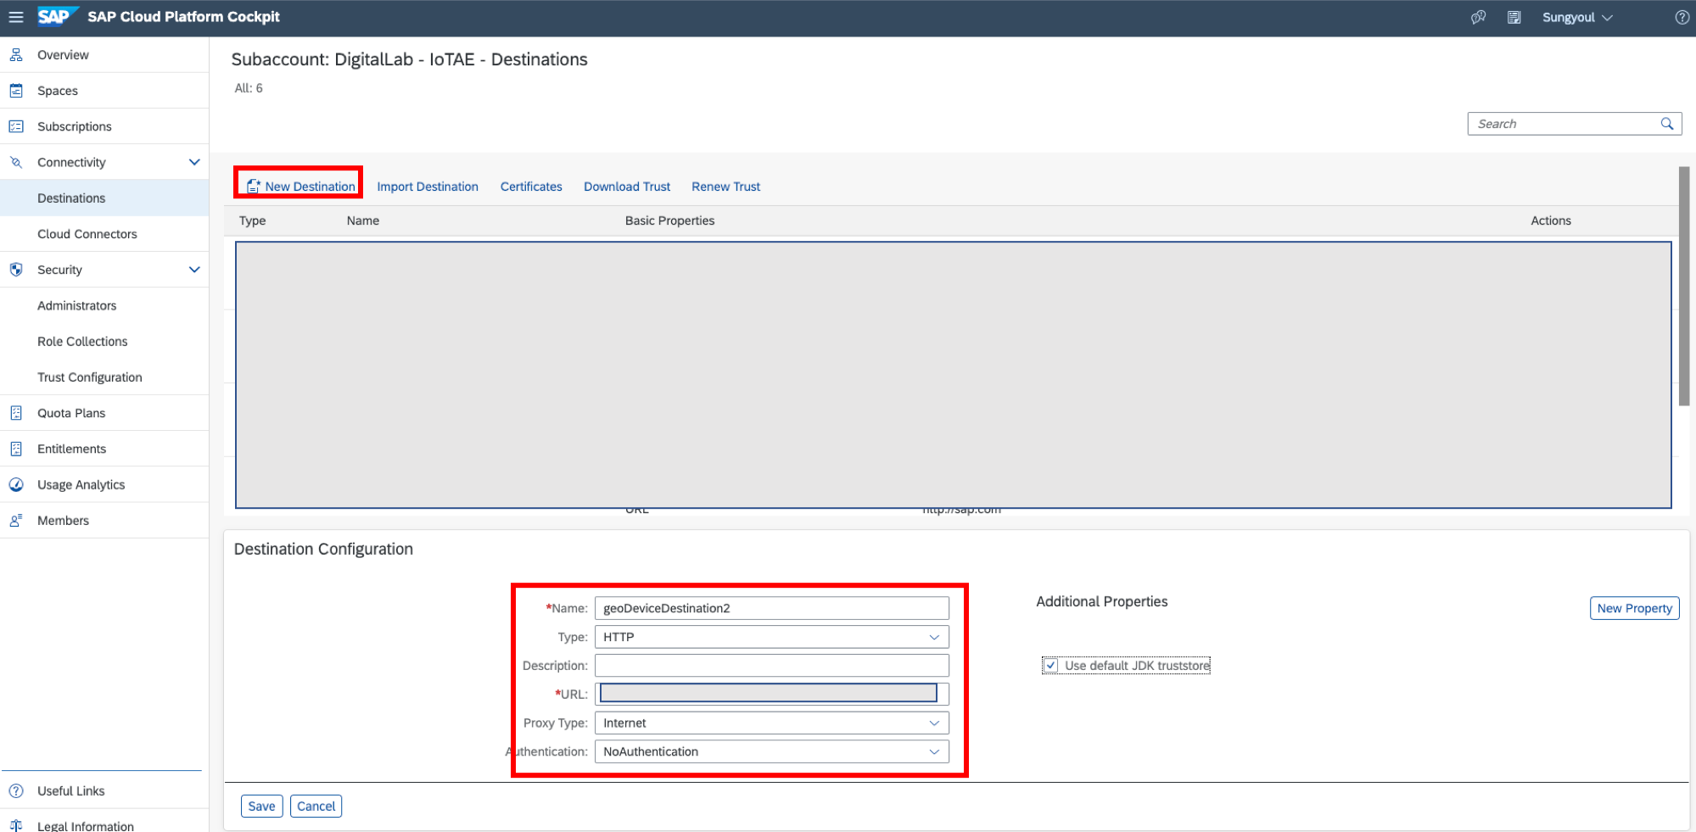The width and height of the screenshot is (1696, 832).
Task: Open the hamburger navigation menu icon
Action: coord(16,17)
